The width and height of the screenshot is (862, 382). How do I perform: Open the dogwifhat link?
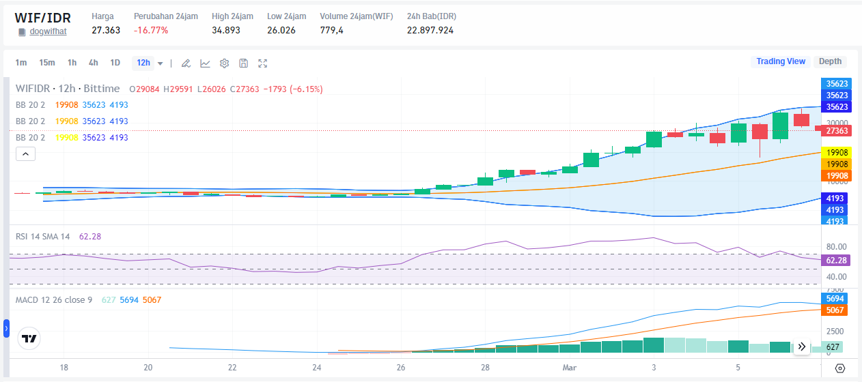pos(48,31)
